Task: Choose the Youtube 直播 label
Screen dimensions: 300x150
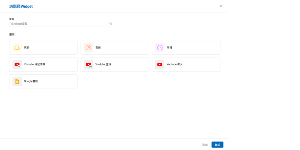Action: coord(103,65)
